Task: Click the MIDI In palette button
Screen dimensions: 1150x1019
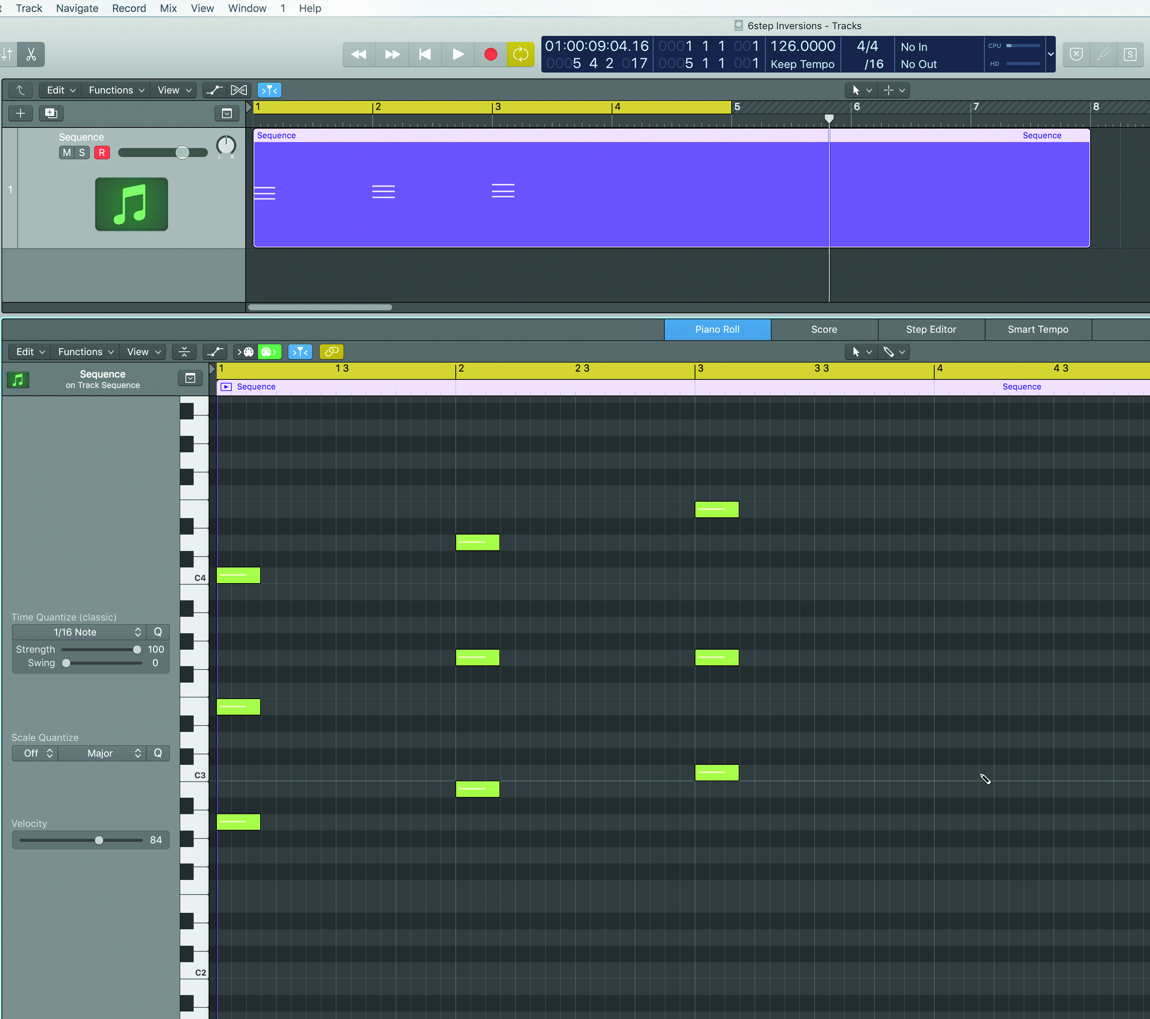Action: point(245,352)
